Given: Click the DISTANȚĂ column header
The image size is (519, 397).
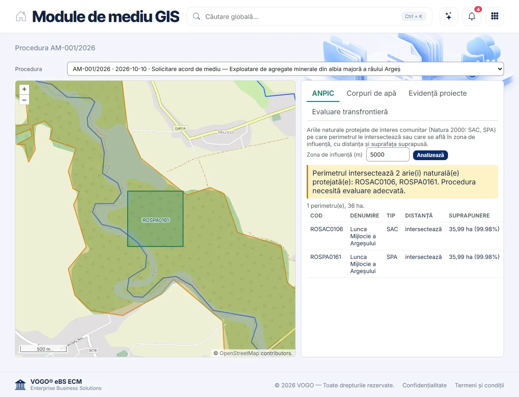Looking at the screenshot, I should point(419,216).
